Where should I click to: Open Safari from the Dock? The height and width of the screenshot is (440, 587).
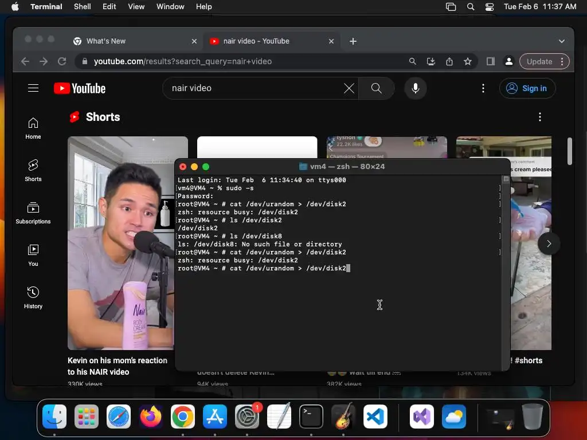[x=119, y=417]
